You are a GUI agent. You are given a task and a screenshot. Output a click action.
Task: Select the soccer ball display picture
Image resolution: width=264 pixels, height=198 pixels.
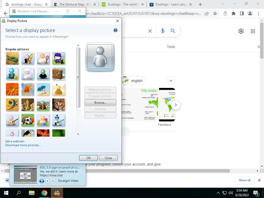(28, 120)
